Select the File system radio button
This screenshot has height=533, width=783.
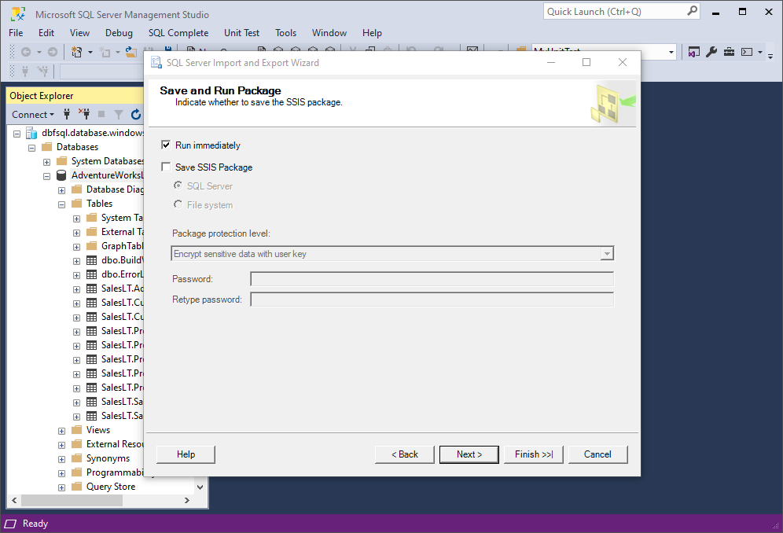pyautogui.click(x=178, y=204)
